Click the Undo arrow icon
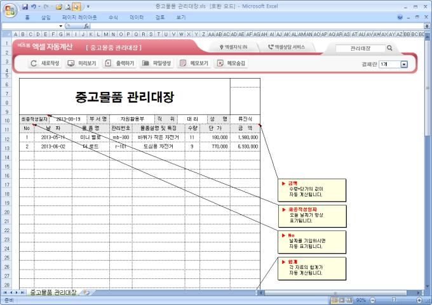The width and height of the screenshot is (432, 305). (34, 6)
